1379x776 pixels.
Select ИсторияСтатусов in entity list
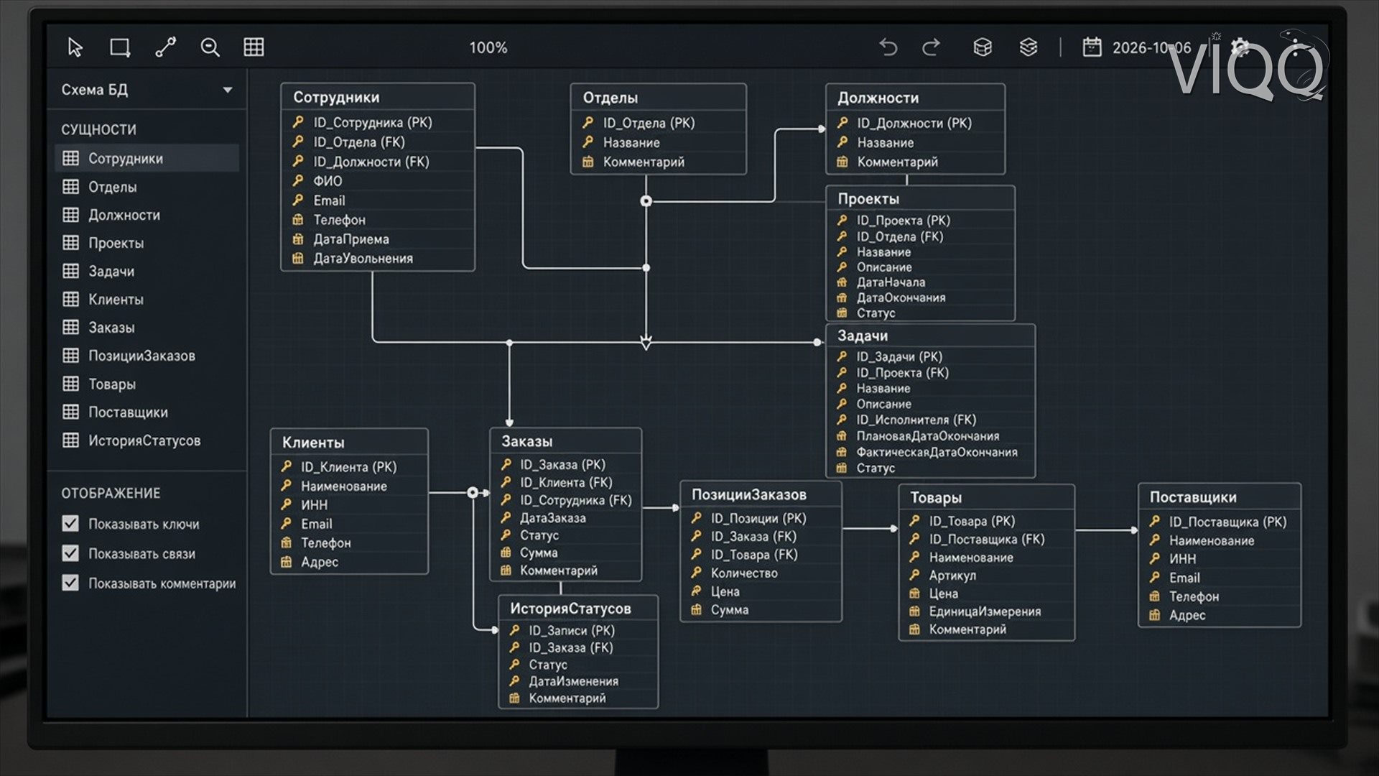click(x=147, y=440)
